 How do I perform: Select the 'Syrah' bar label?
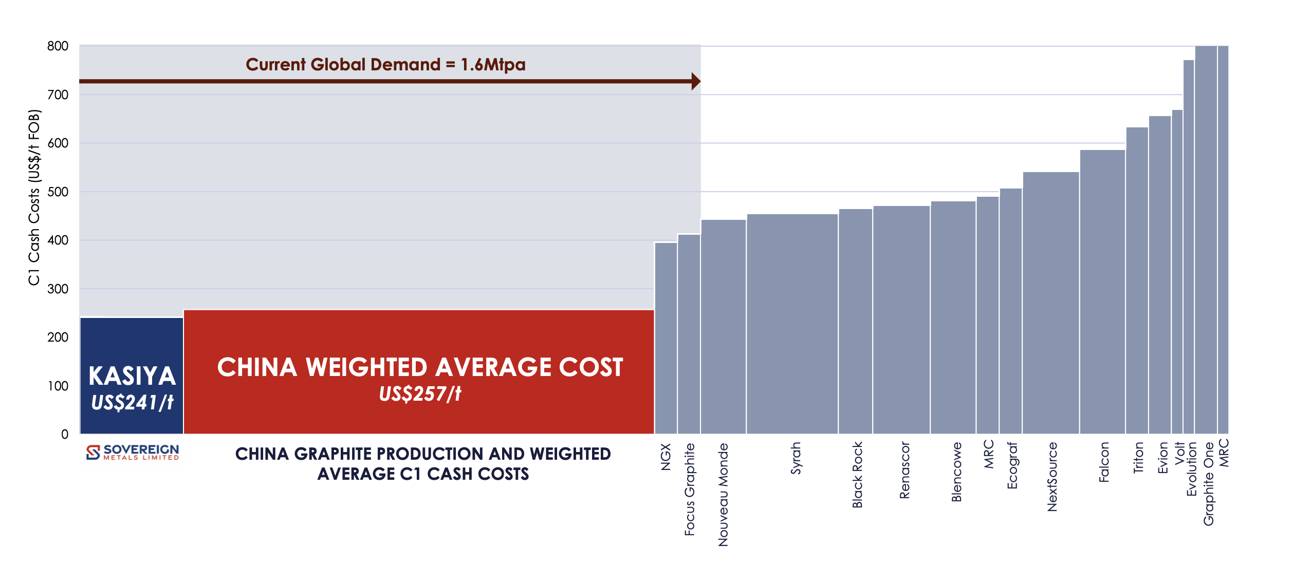(x=796, y=458)
